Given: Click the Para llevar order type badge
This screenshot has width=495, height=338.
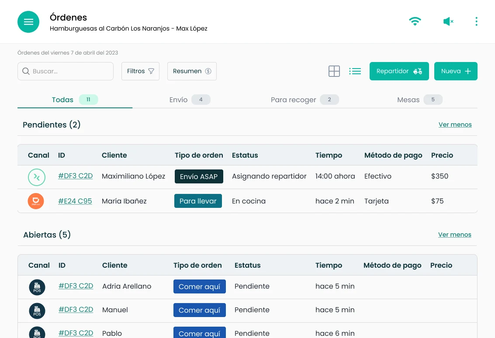Looking at the screenshot, I should (198, 201).
